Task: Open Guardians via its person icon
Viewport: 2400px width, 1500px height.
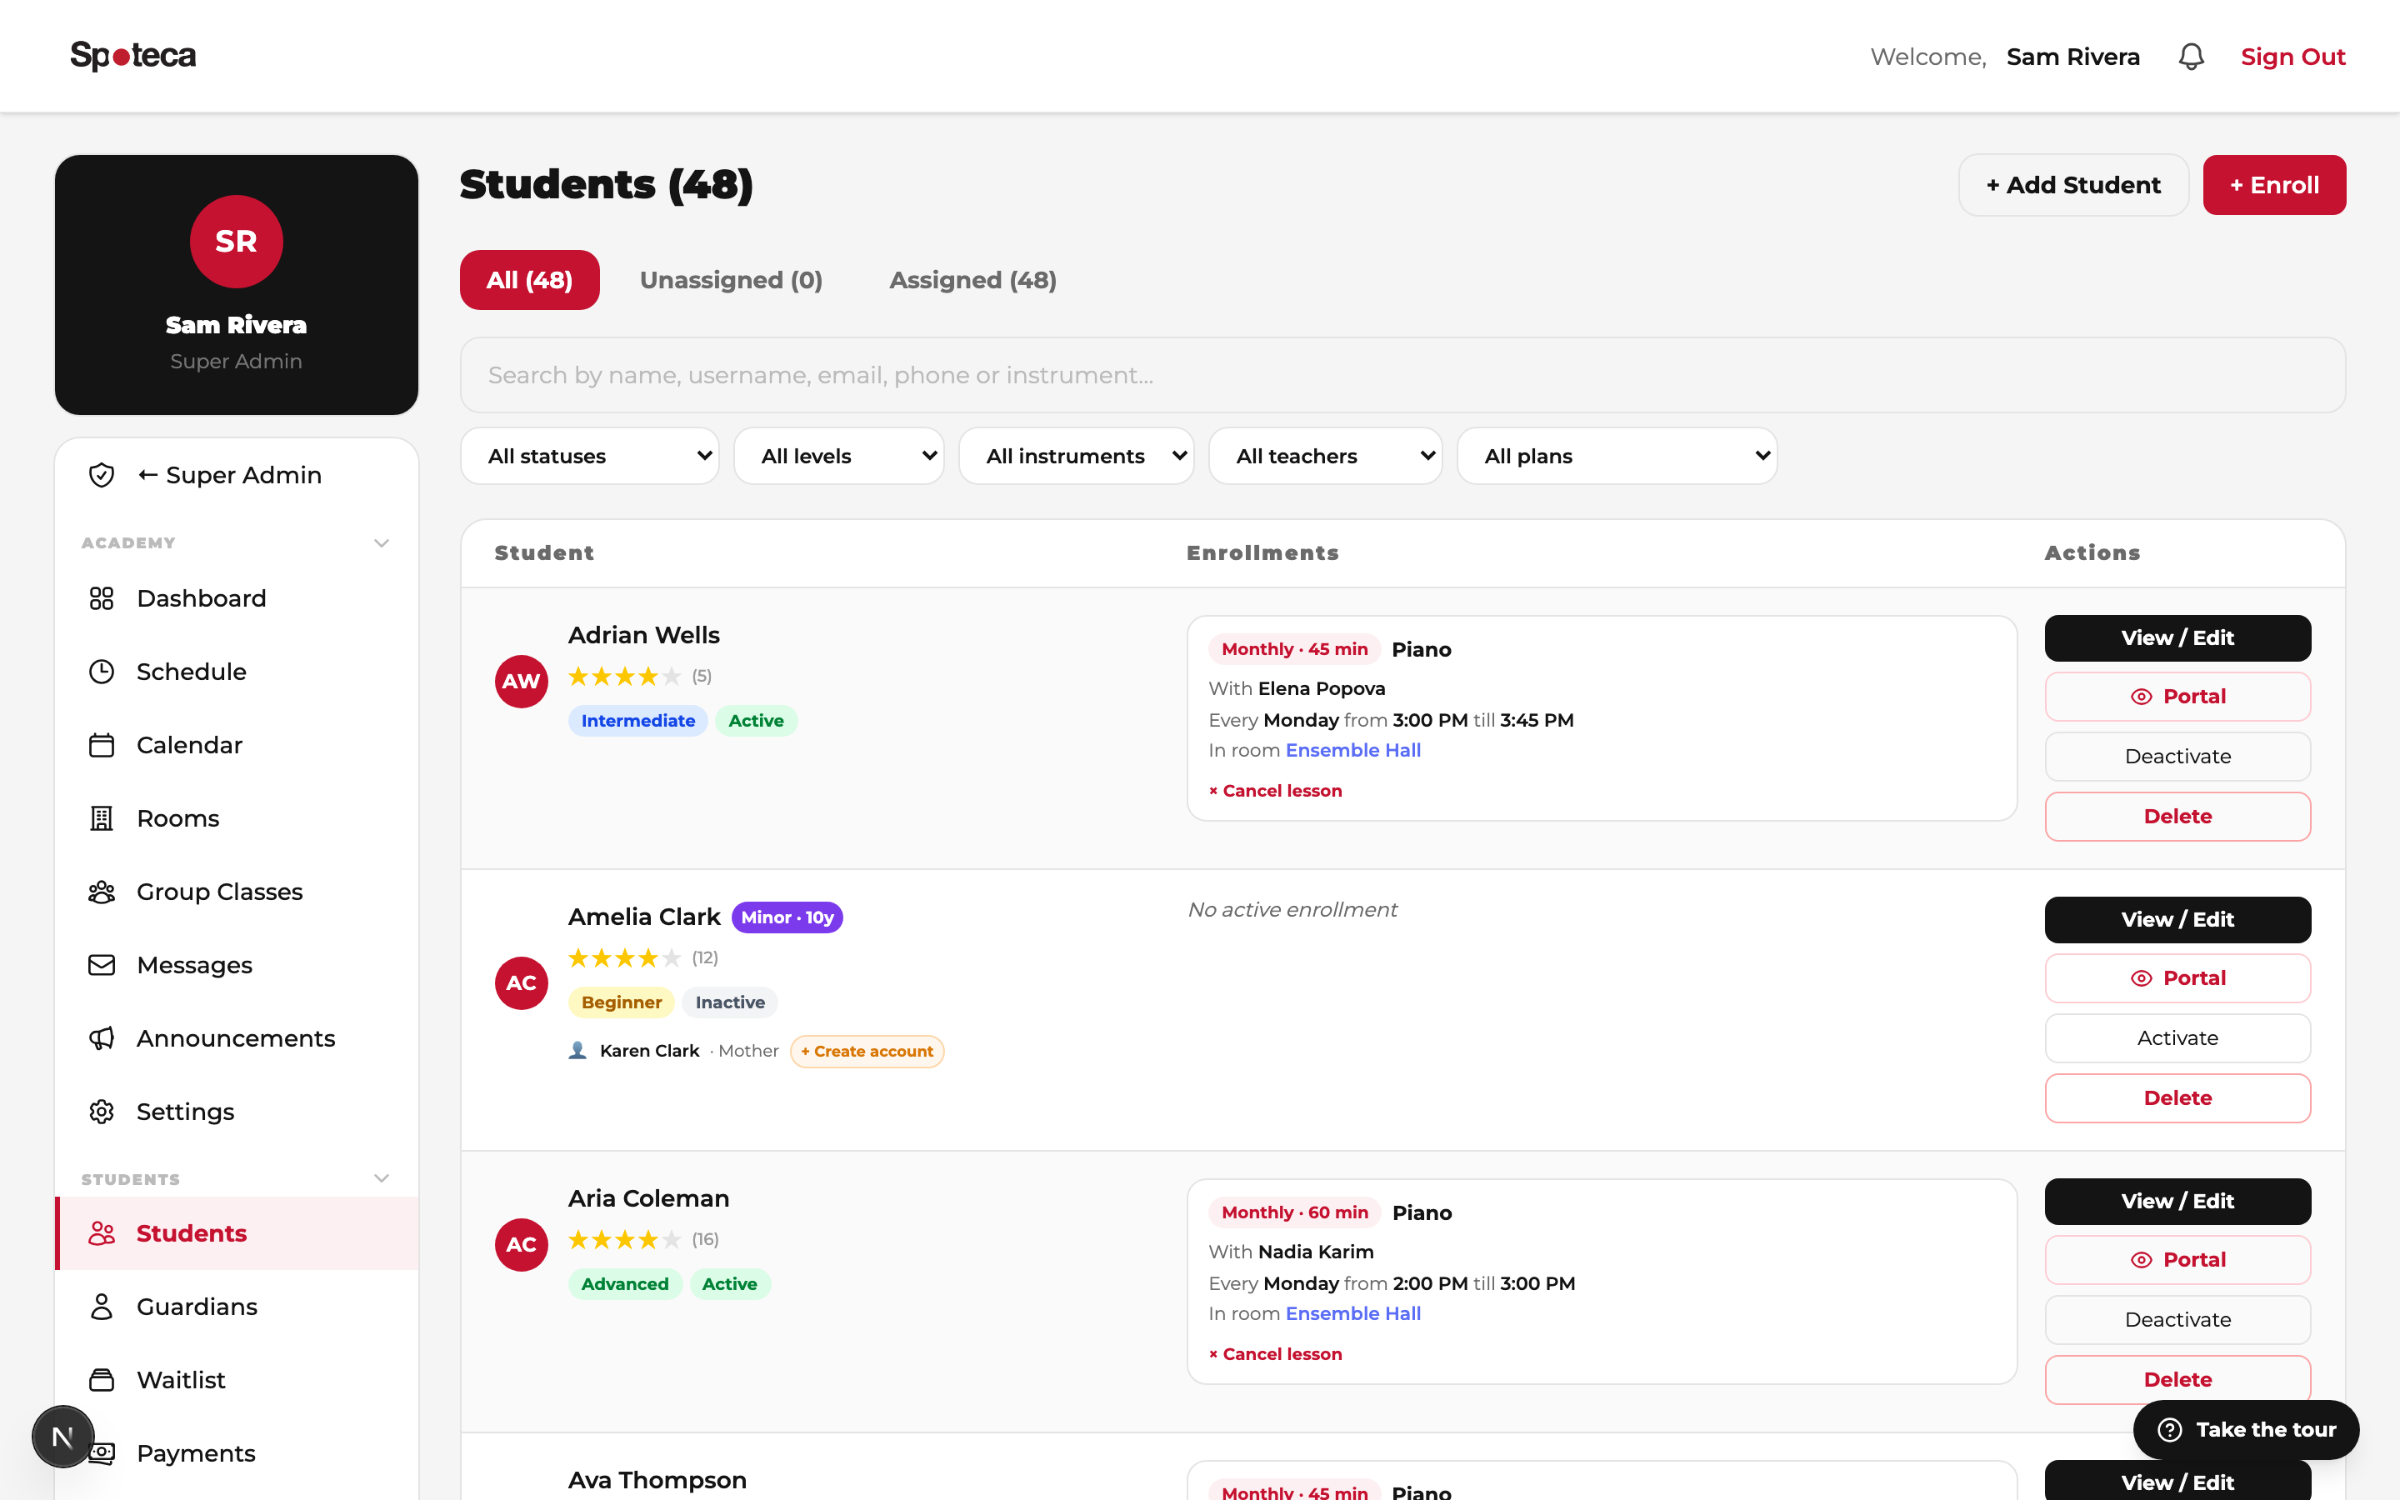Action: (101, 1307)
